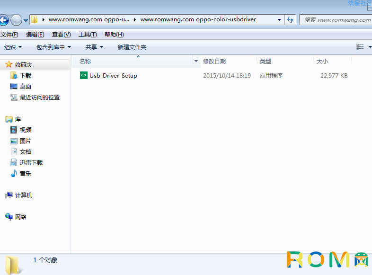Click the 最近访问的位置 icon
The width and height of the screenshot is (372, 275).
click(14, 98)
